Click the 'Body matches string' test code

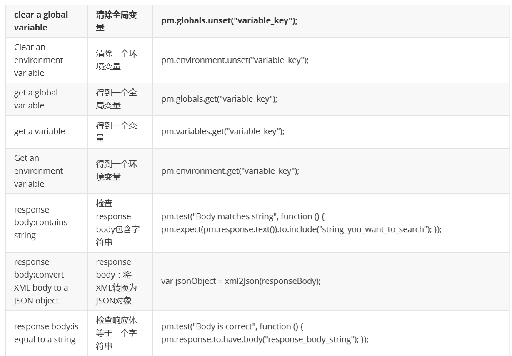[x=301, y=223]
